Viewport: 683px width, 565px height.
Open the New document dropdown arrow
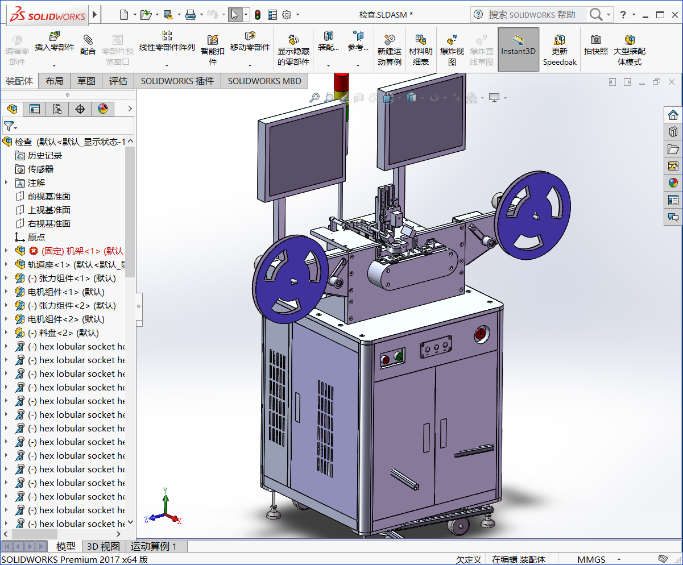point(134,15)
